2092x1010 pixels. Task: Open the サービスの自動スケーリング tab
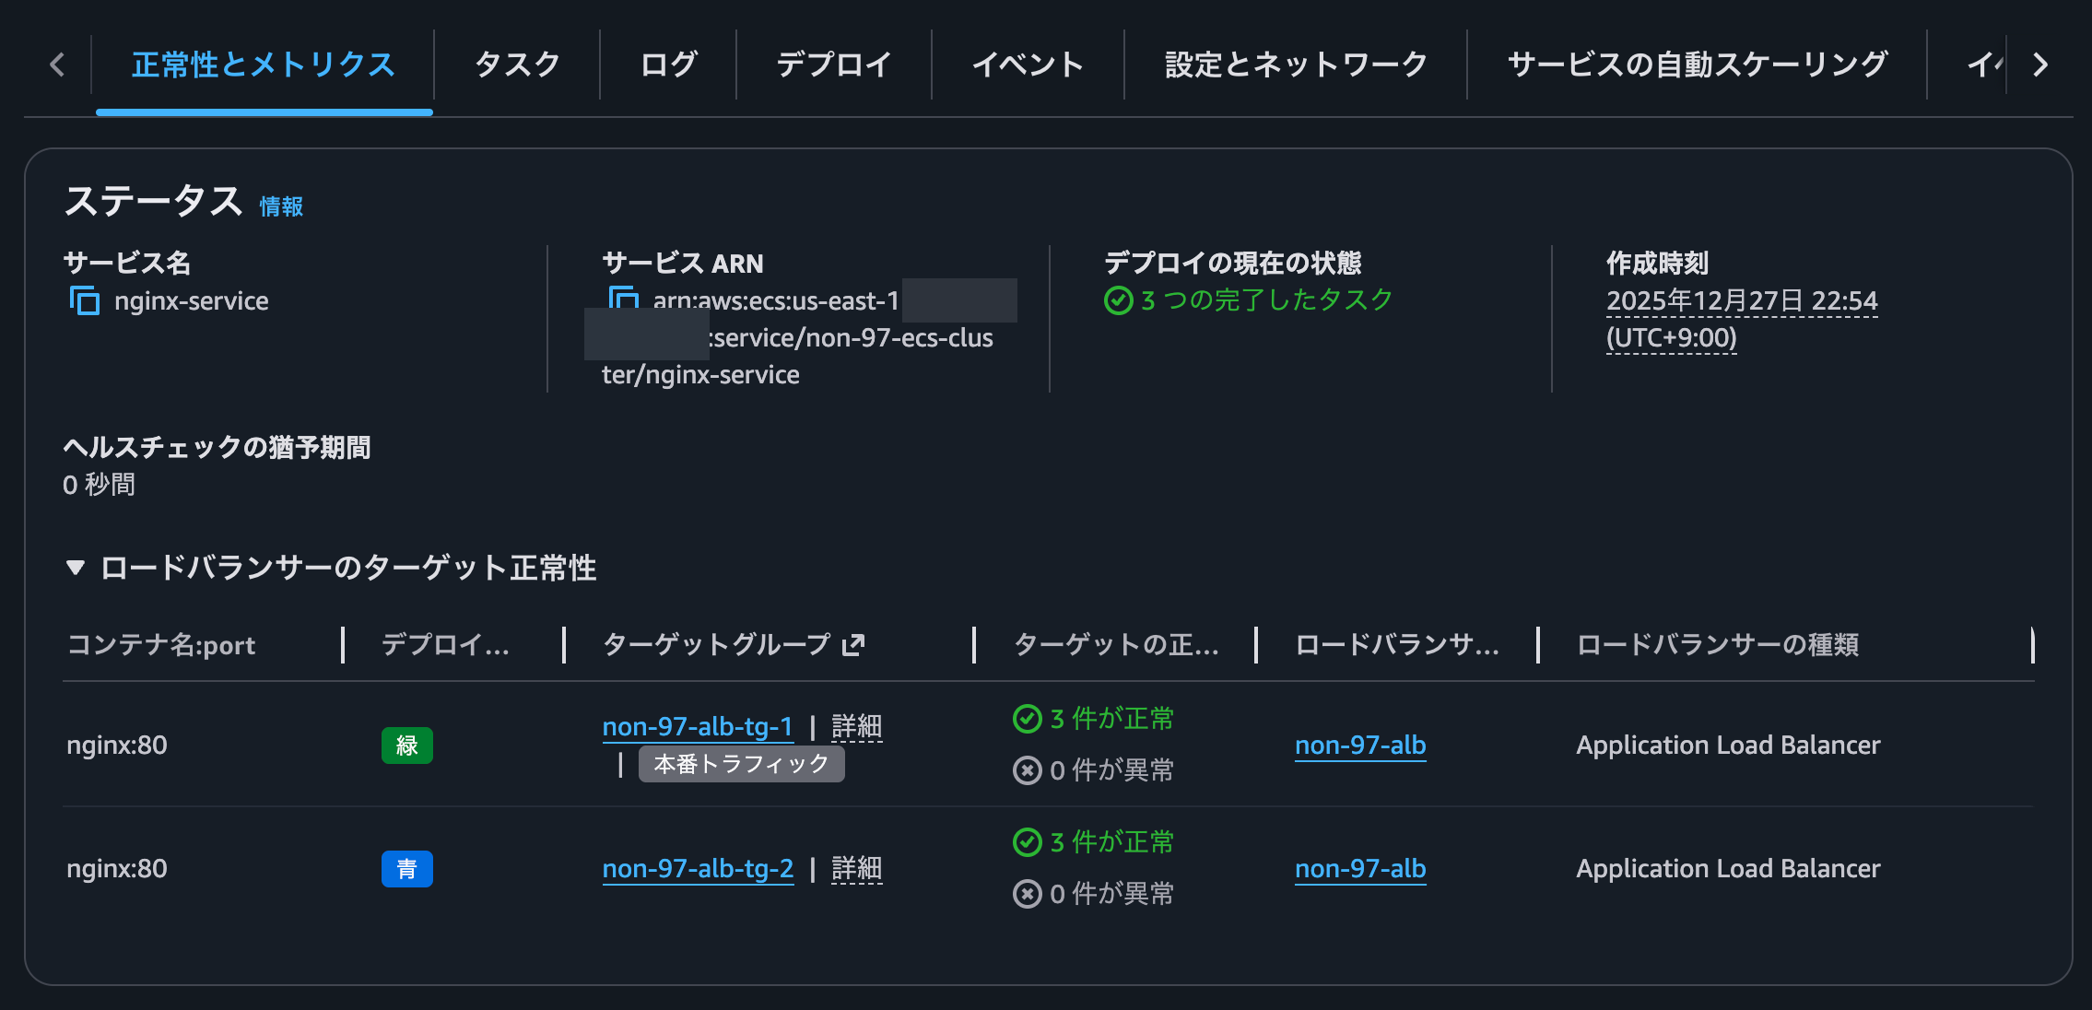click(1697, 65)
